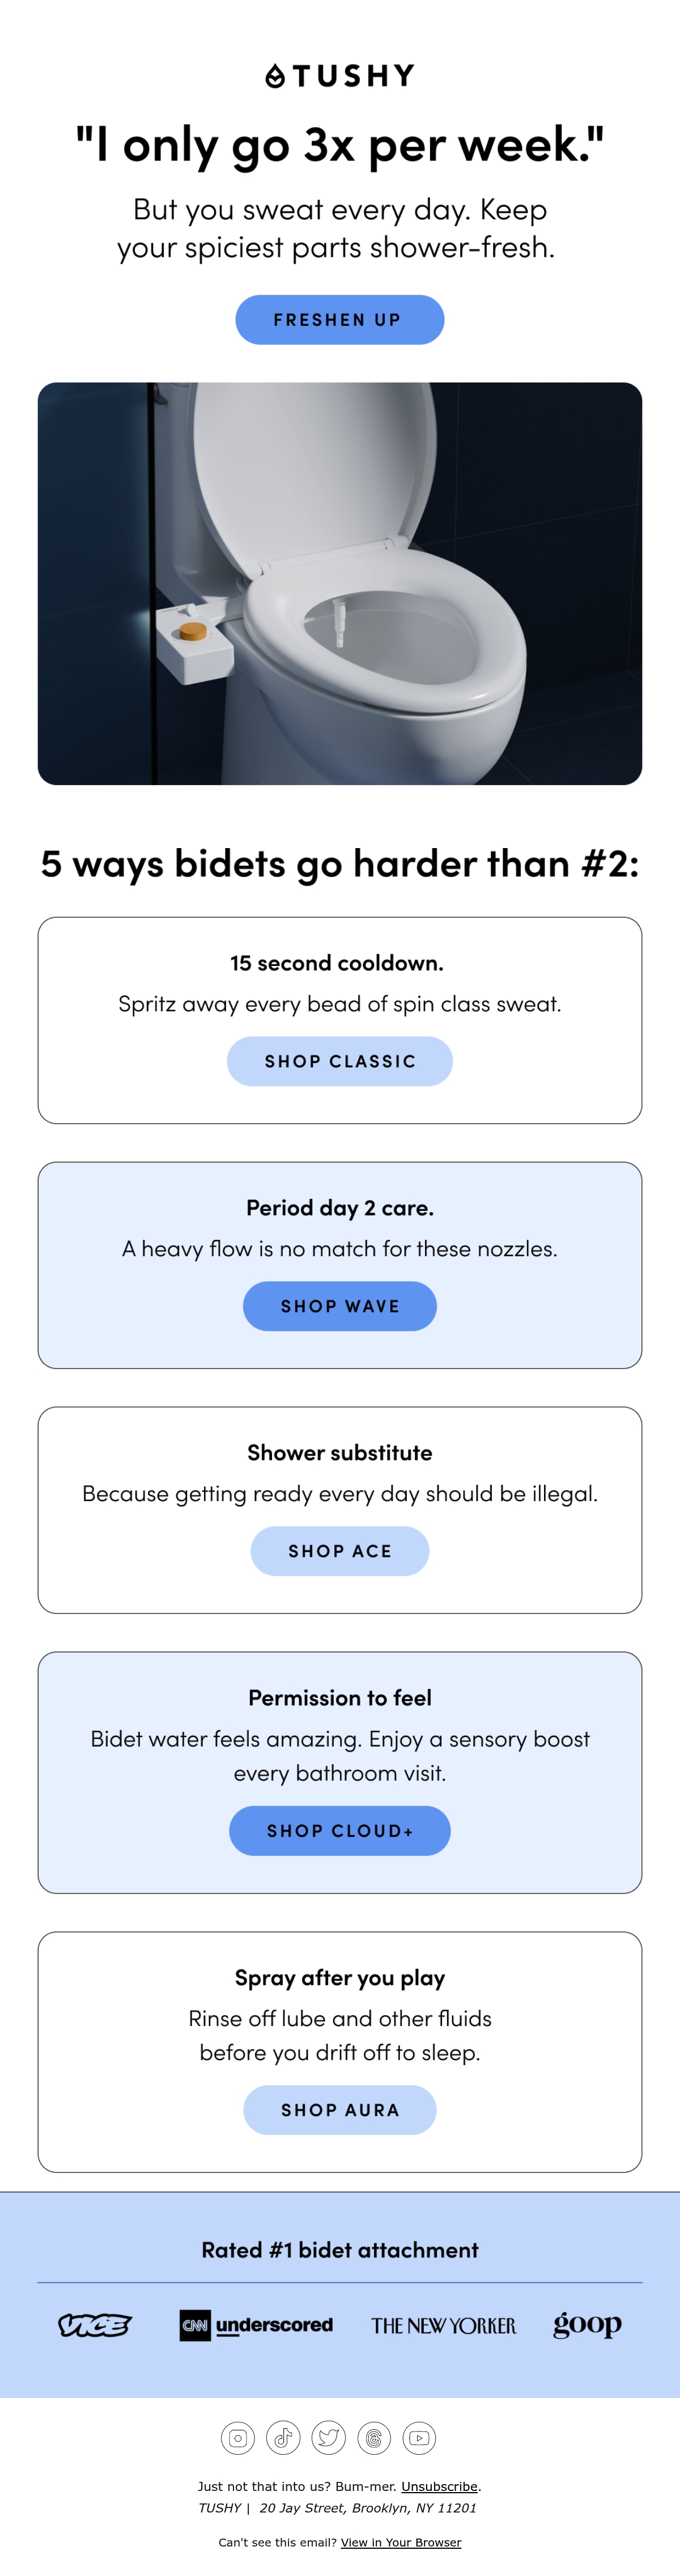Image resolution: width=680 pixels, height=2576 pixels.
Task: Click SHOP CLASSIC button
Action: [x=340, y=1061]
